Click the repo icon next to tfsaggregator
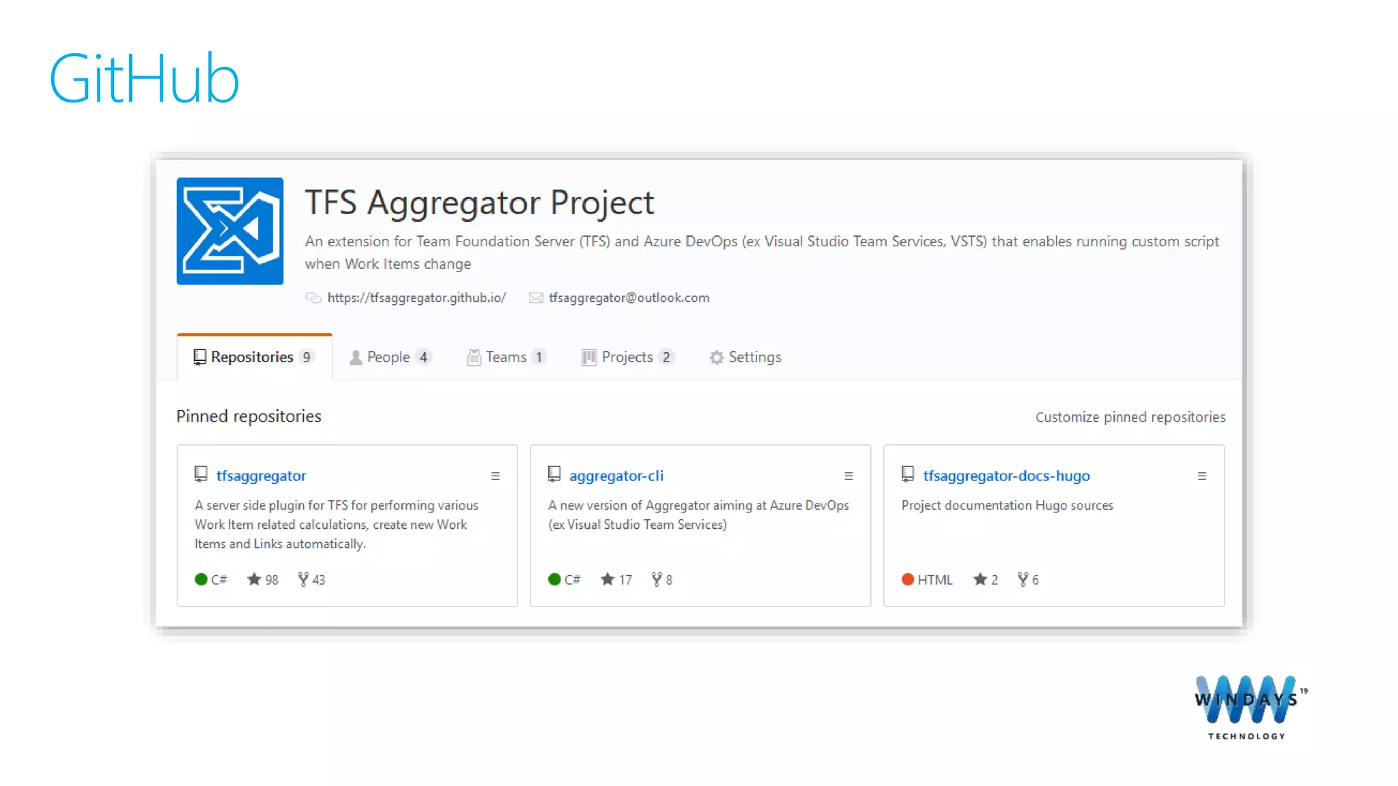 [201, 474]
